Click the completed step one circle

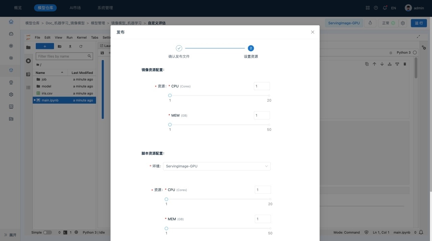(x=179, y=48)
